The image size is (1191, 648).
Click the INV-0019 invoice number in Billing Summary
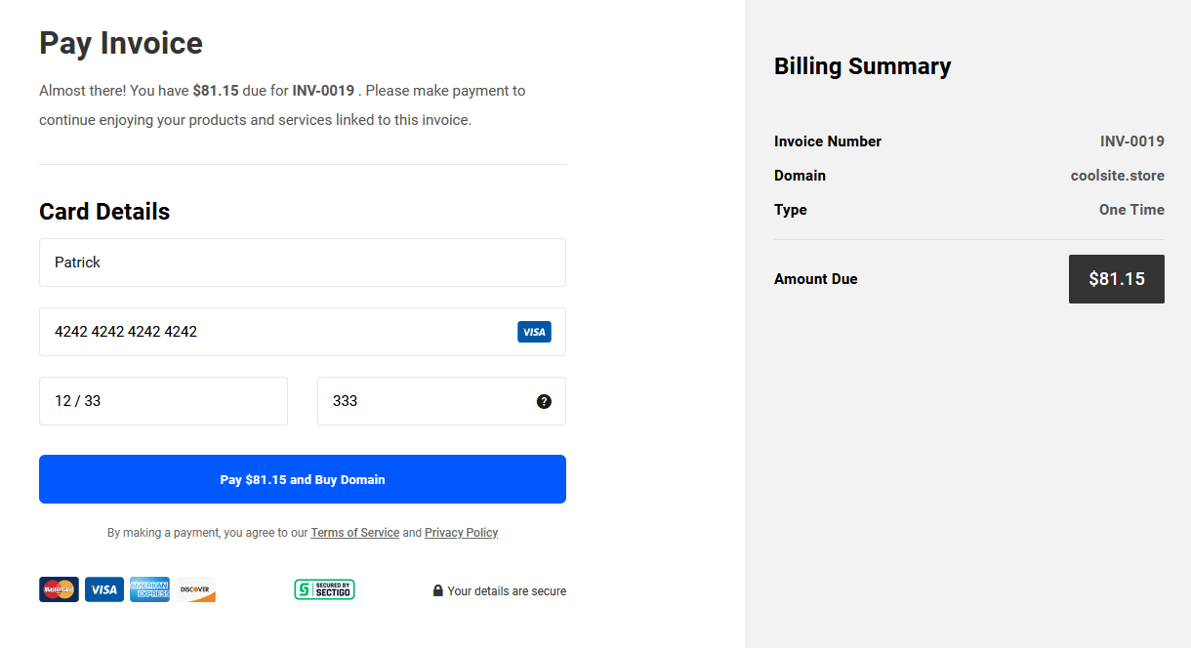click(x=1132, y=142)
